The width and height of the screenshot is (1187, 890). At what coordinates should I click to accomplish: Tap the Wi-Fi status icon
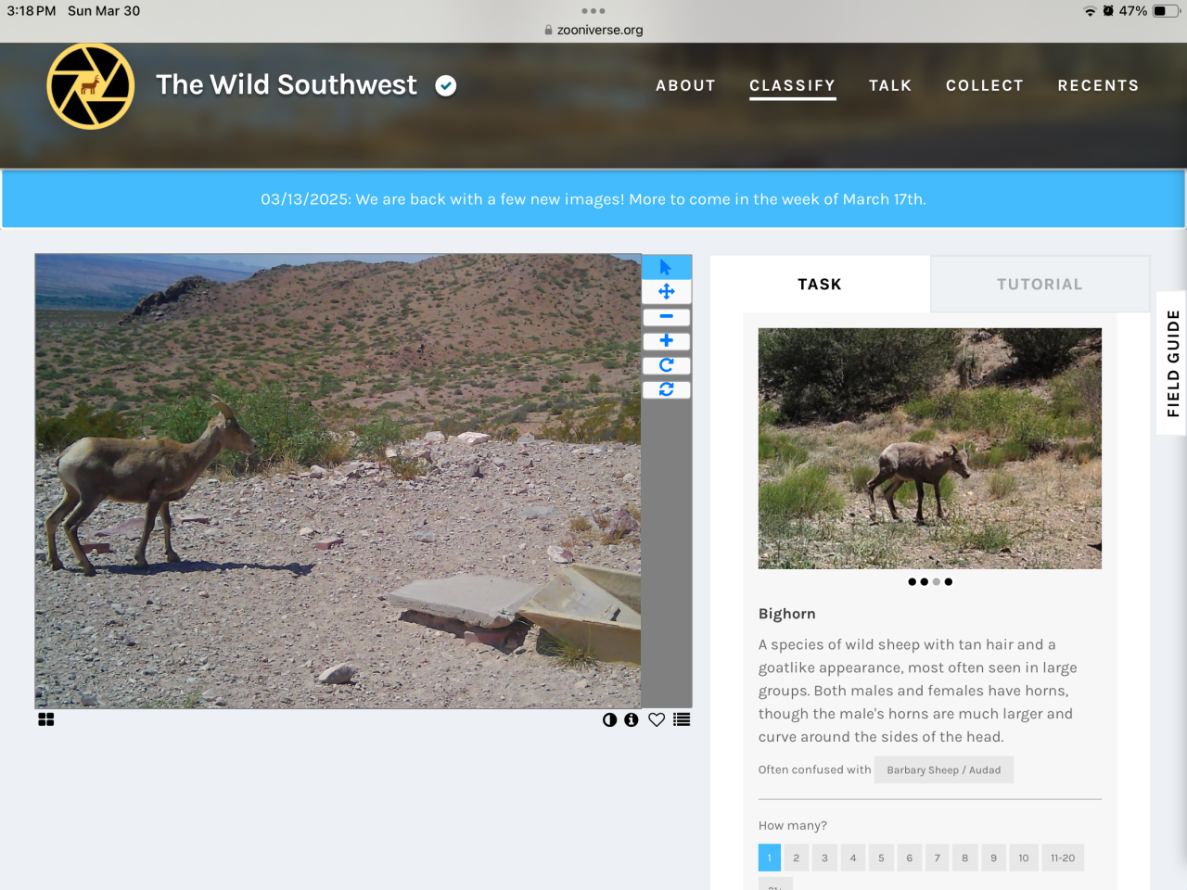click(1090, 11)
